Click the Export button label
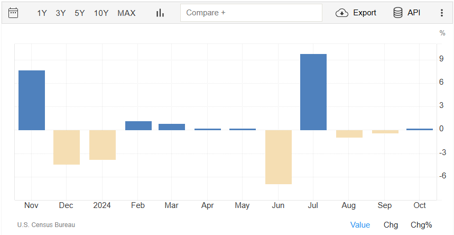 [x=365, y=13]
